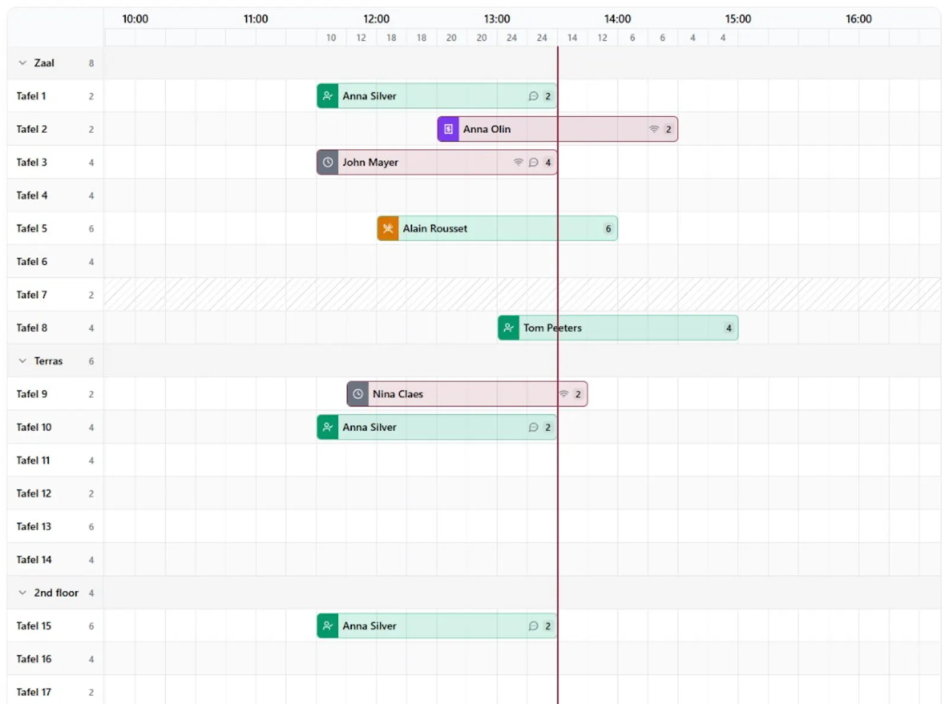Viewport: 949px width, 704px height.
Task: Click the orange cutlery icon on Alain Rousset
Action: tap(388, 229)
